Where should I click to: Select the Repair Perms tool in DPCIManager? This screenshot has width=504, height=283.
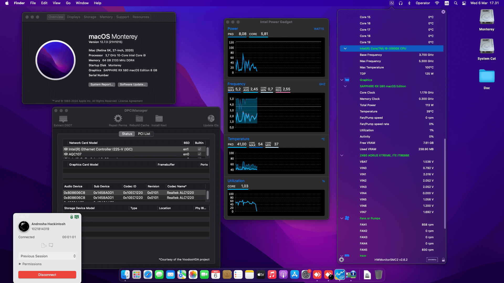coord(118,119)
